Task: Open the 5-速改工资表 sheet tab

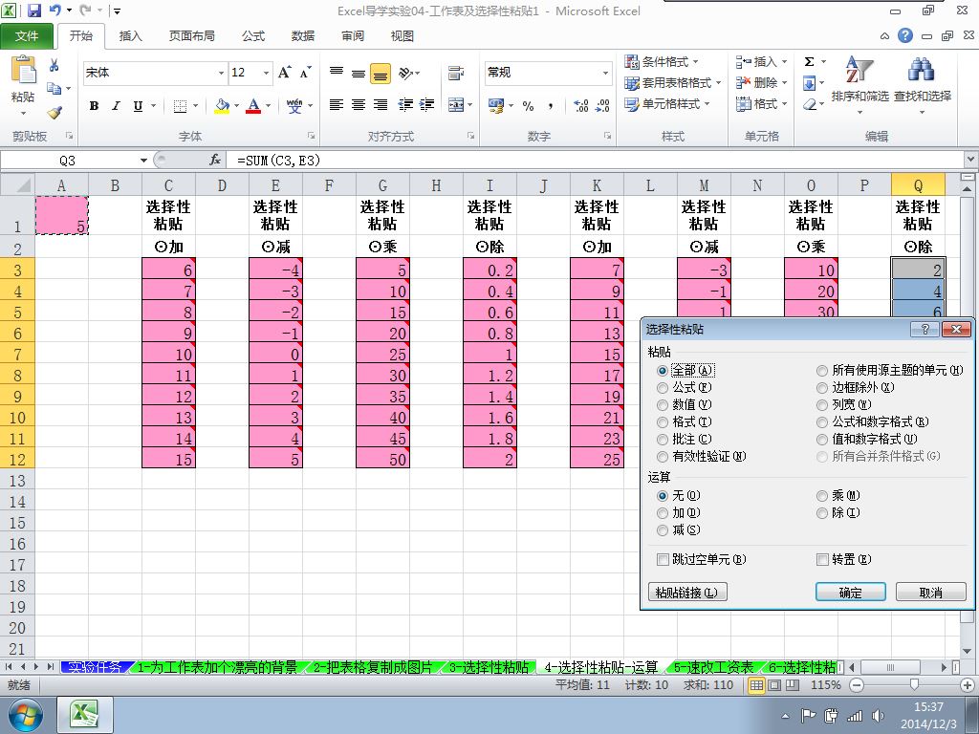Action: coord(713,667)
